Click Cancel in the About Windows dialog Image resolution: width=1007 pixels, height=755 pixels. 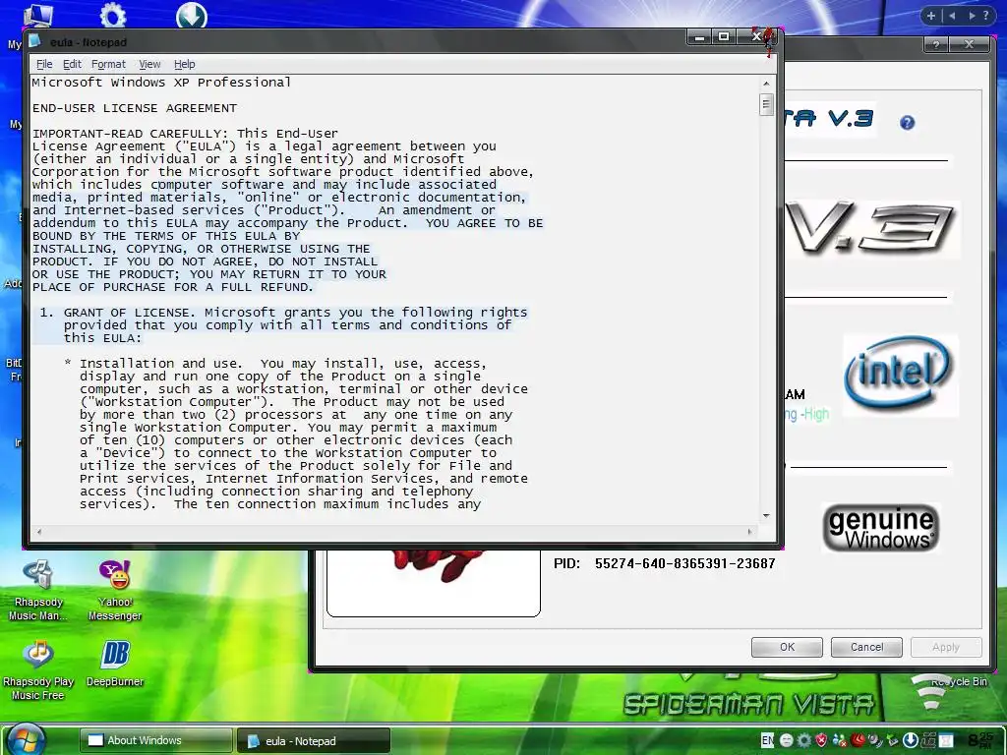[x=866, y=647]
